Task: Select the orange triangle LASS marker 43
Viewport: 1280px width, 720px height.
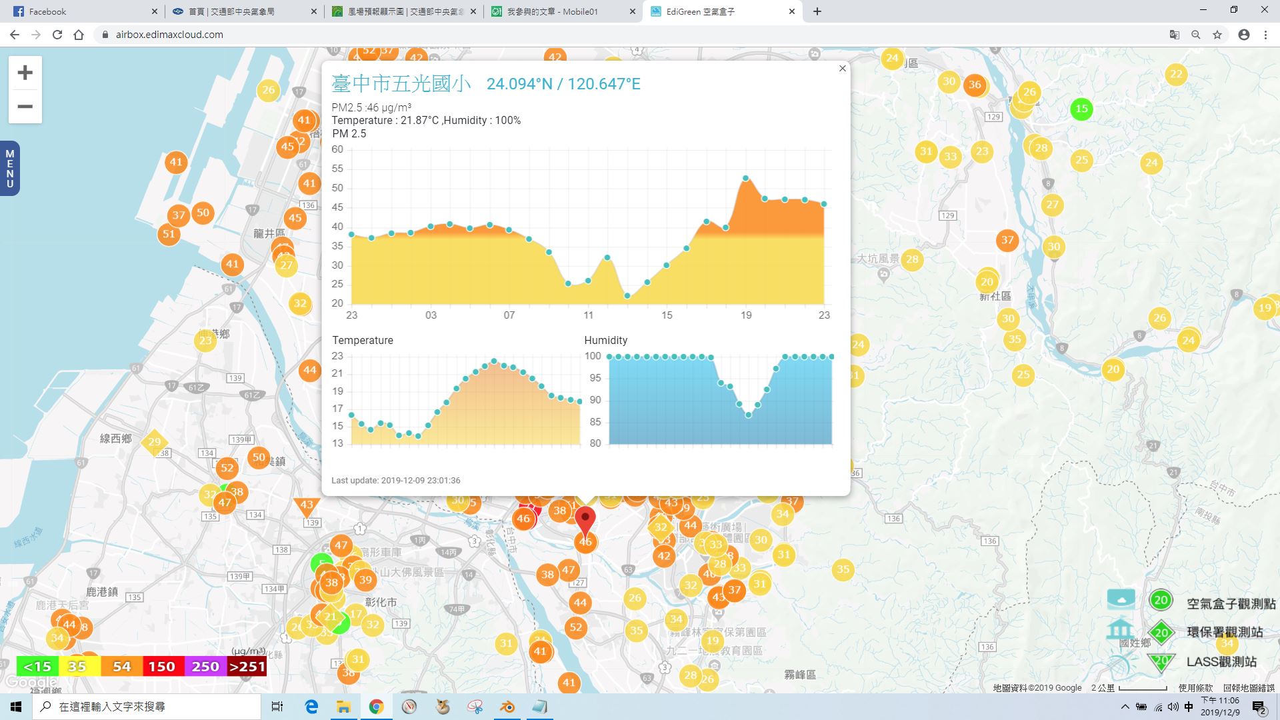Action: [x=307, y=507]
